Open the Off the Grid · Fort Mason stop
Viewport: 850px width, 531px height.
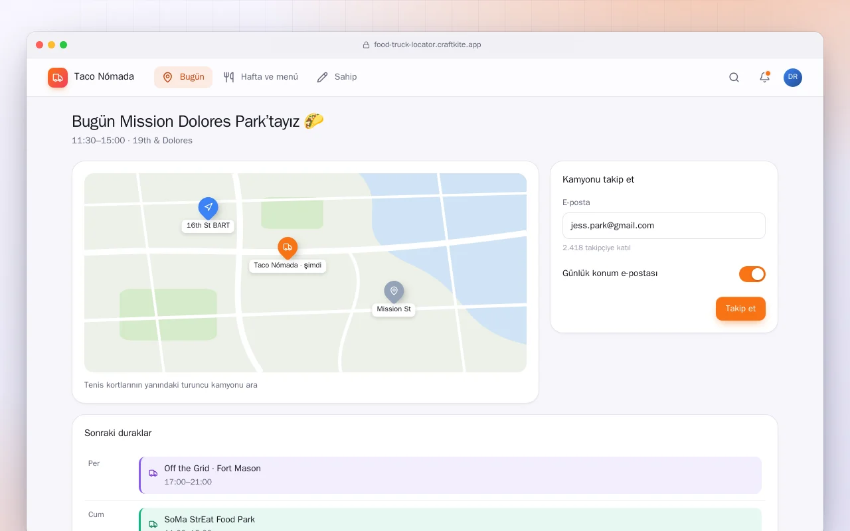coord(450,475)
